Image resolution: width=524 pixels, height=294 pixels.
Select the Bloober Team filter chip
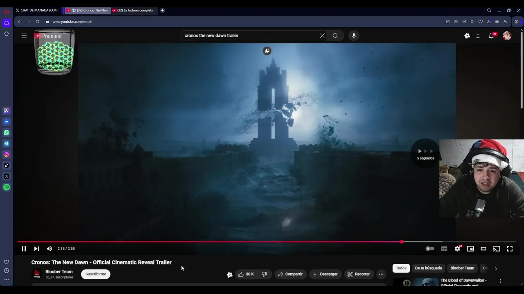(462, 268)
